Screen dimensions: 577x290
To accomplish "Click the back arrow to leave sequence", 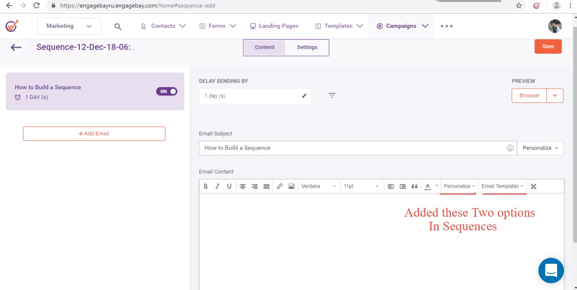I will pos(16,47).
